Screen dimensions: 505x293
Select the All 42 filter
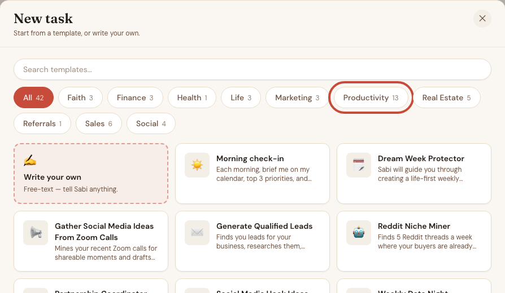tap(33, 97)
